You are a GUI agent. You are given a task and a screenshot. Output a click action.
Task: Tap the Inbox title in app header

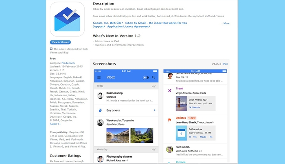[110, 78]
